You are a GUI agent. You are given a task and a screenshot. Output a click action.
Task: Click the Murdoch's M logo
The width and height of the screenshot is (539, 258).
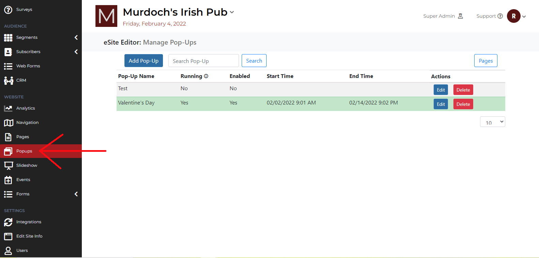pyautogui.click(x=106, y=16)
